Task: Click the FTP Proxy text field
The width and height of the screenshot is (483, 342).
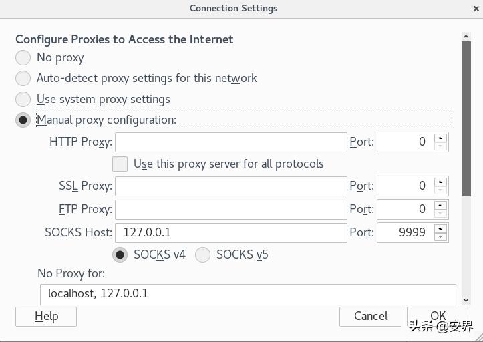Action: pos(230,210)
